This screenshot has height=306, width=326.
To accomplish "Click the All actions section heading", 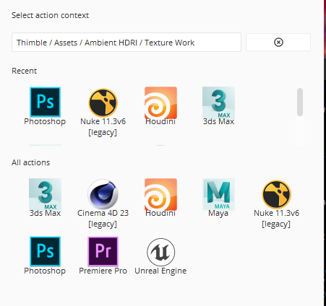I will click(31, 162).
